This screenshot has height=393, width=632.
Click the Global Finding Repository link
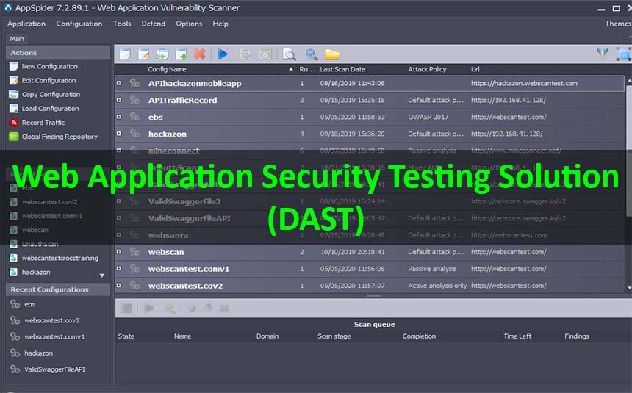tap(60, 137)
